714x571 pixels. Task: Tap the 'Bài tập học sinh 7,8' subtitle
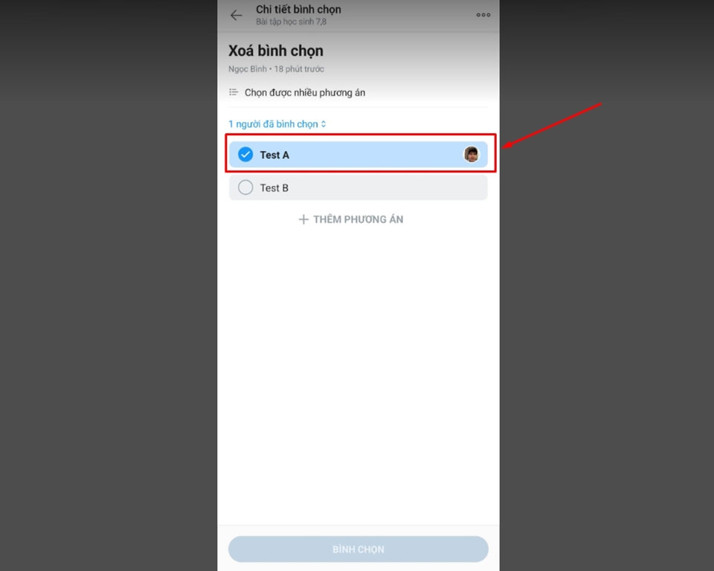pos(291,22)
